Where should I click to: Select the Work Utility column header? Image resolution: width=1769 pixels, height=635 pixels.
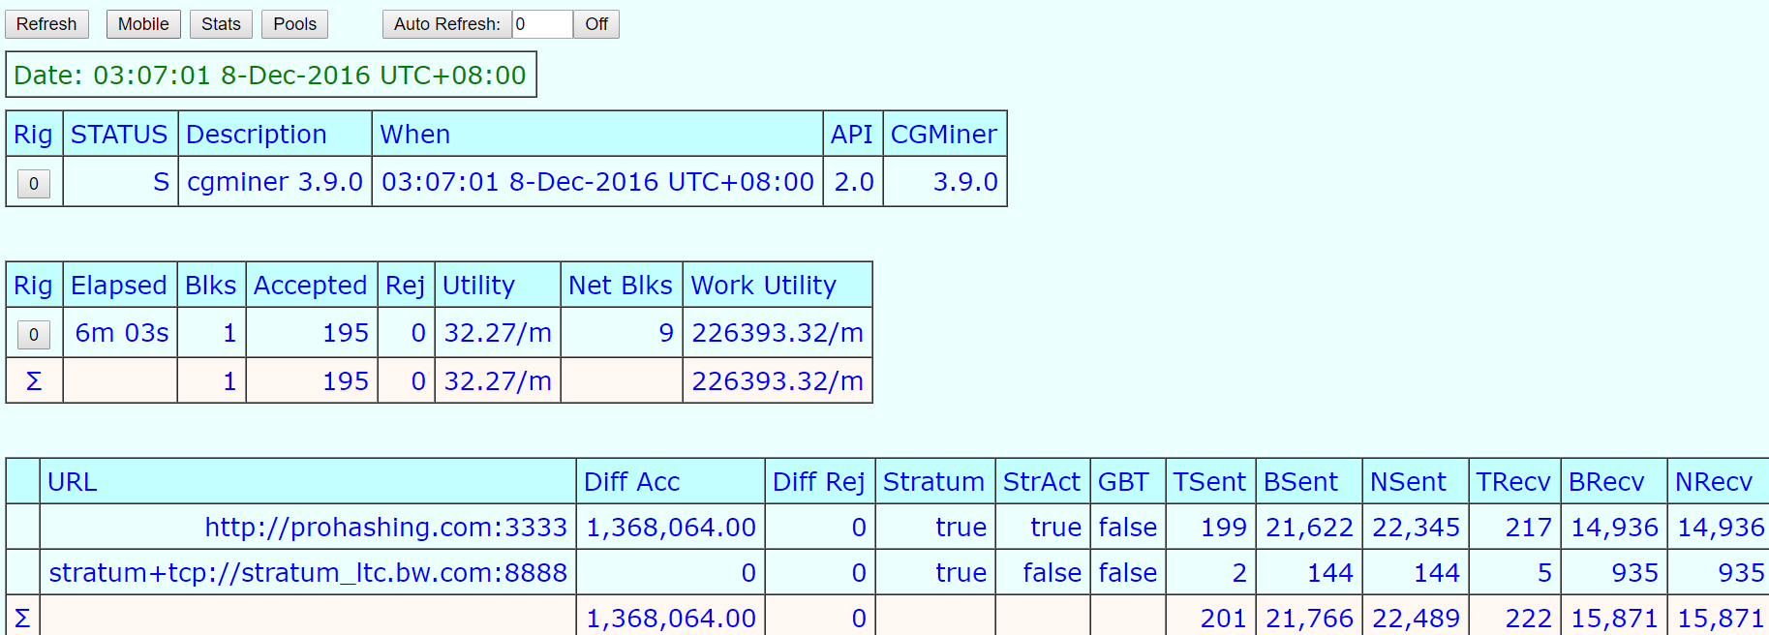tap(763, 286)
